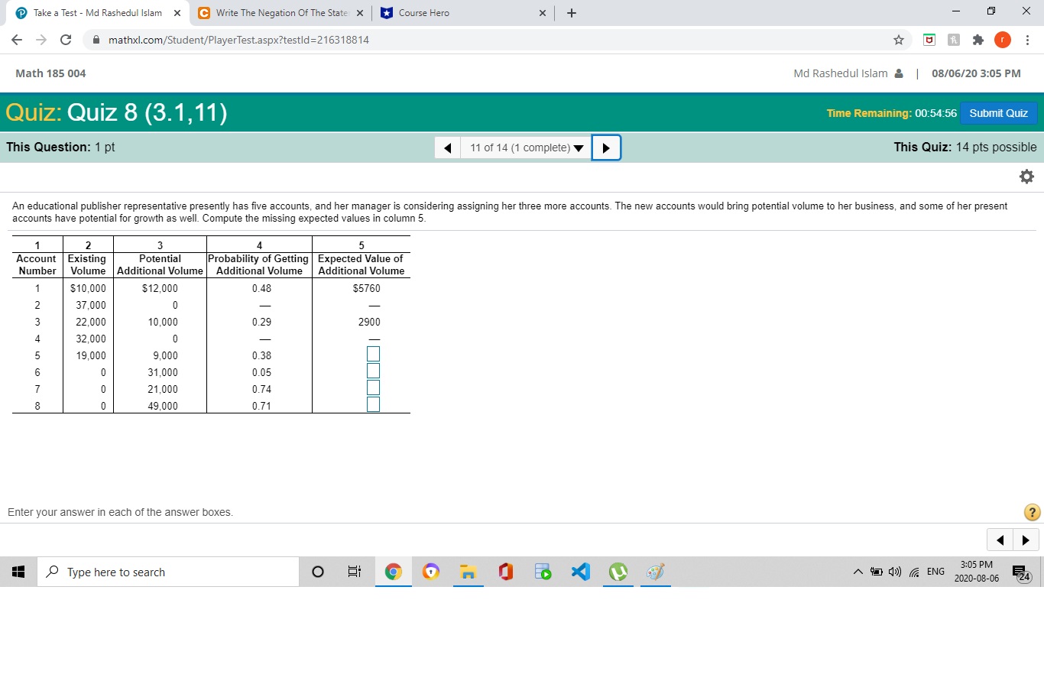Close the Course Hero tab
Viewport: 1044px width, 697px height.
tap(542, 13)
